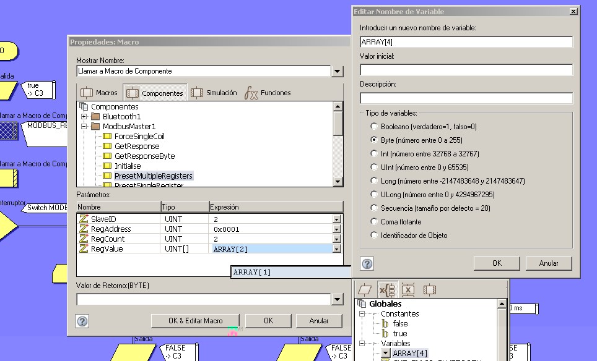597x361 pixels.
Task: Click the 'false' constant icon
Action: [x=385, y=324]
